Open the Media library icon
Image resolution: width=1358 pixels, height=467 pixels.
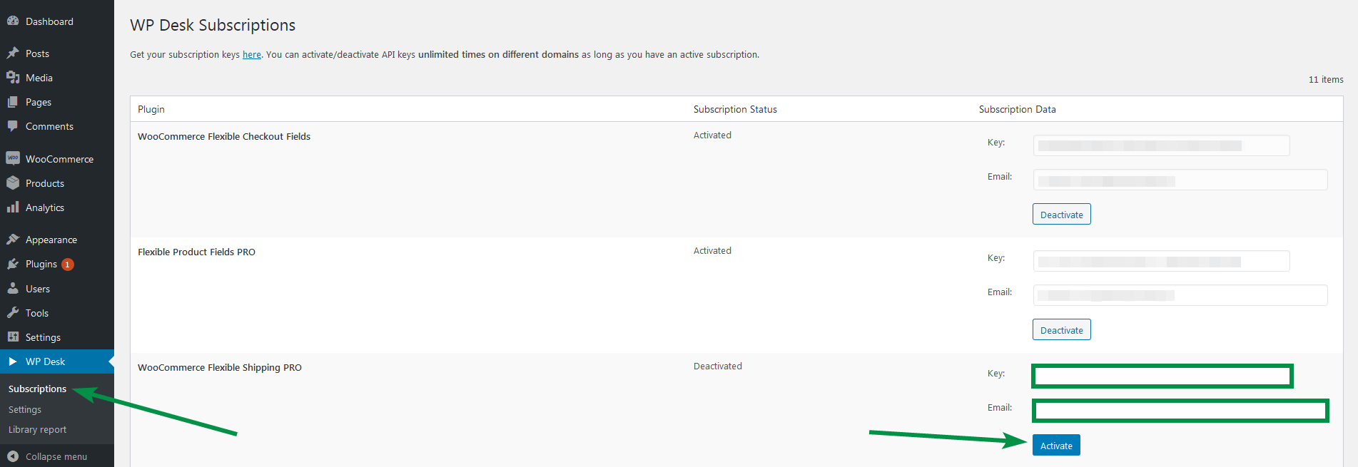click(x=13, y=77)
